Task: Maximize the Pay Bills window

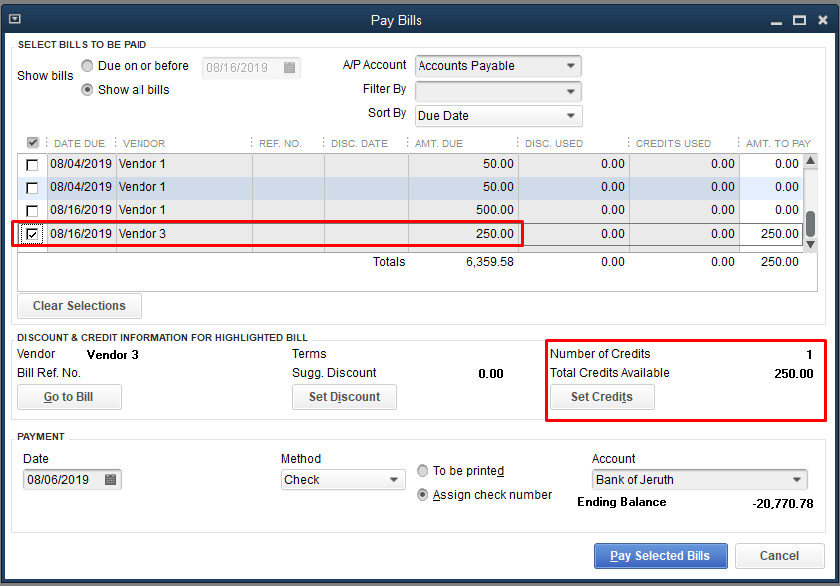Action: 799,20
